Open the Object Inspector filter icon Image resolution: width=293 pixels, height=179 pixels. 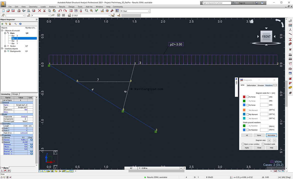6,24
